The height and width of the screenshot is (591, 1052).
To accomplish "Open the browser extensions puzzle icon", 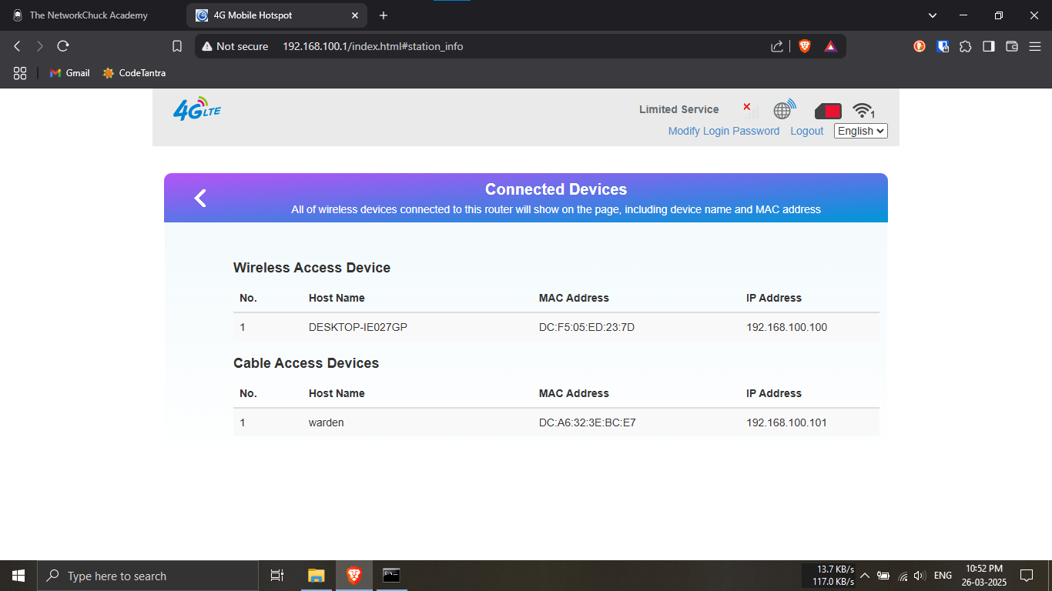I will click(965, 46).
